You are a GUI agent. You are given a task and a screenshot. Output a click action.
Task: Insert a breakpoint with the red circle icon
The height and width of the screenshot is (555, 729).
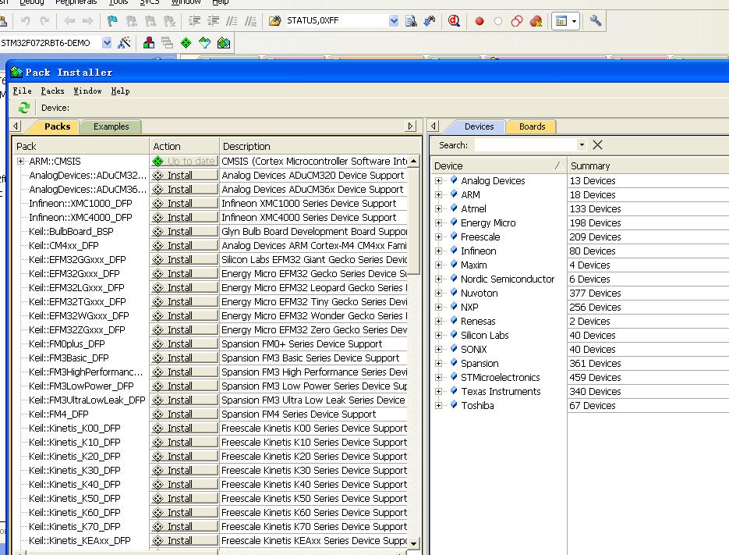(480, 21)
